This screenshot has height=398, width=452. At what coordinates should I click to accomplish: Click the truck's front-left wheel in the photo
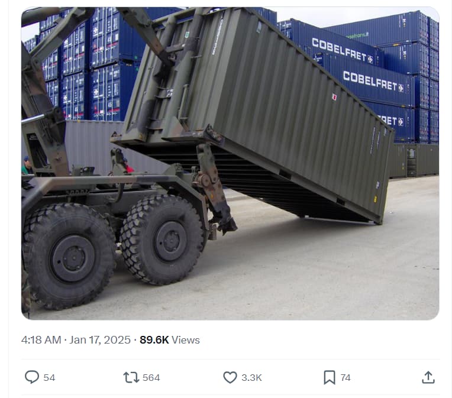point(69,257)
